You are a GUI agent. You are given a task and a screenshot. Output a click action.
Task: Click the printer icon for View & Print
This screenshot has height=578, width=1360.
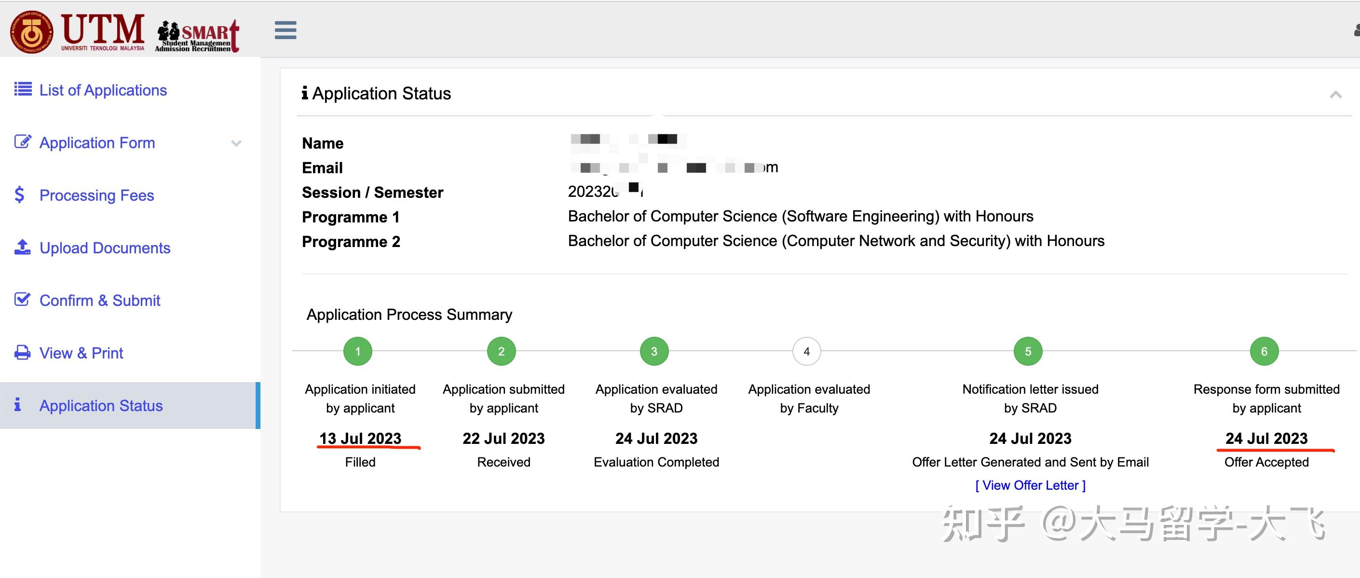22,352
